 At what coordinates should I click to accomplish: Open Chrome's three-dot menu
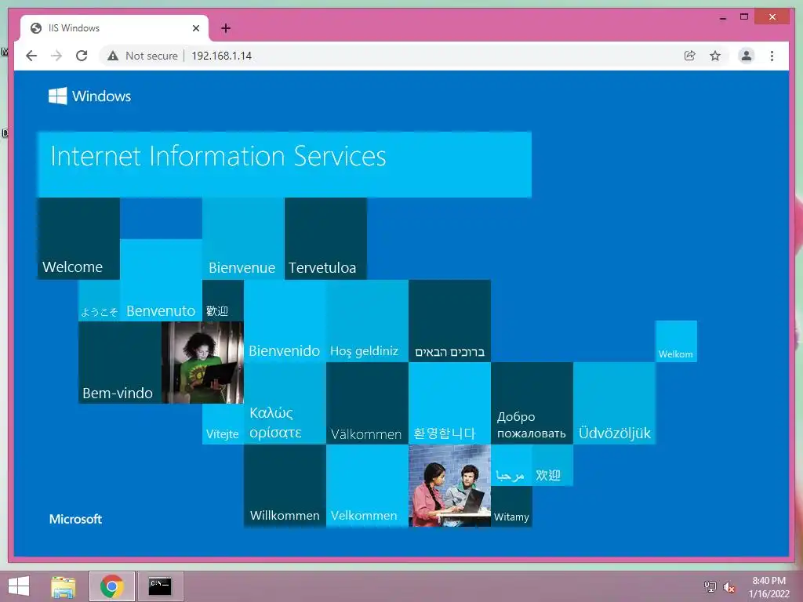click(x=772, y=56)
